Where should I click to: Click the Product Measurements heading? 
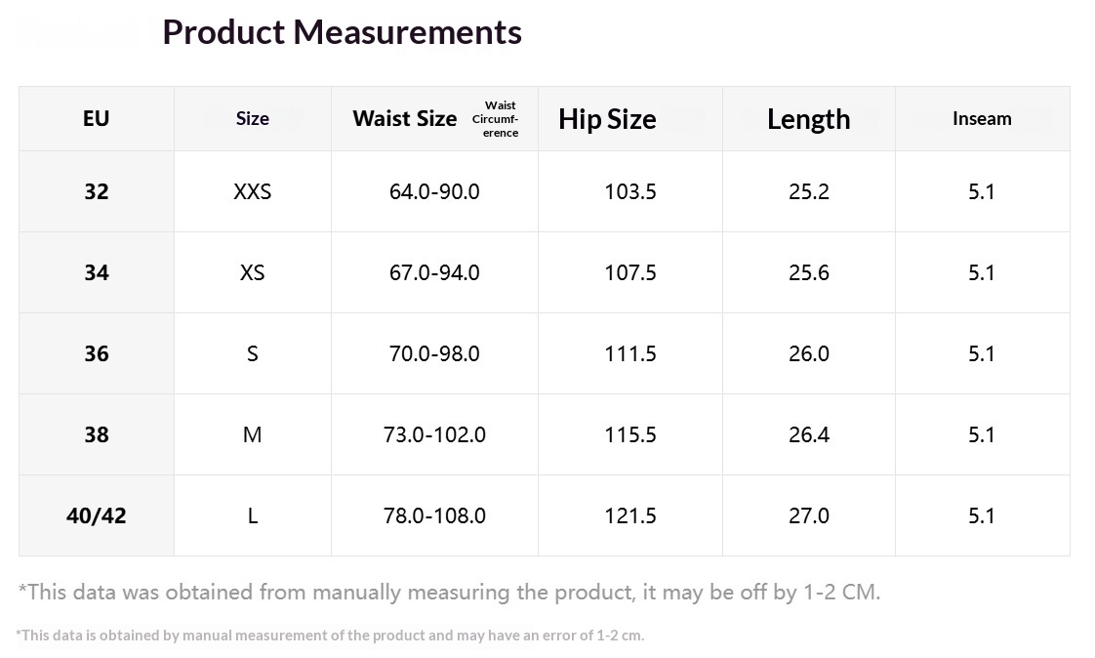pos(342,33)
